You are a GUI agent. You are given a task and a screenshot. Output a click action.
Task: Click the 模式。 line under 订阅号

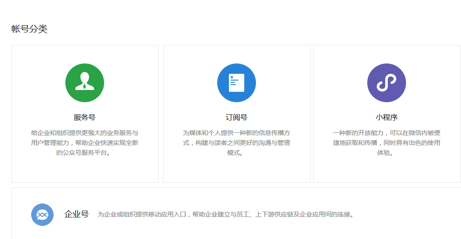(x=237, y=153)
